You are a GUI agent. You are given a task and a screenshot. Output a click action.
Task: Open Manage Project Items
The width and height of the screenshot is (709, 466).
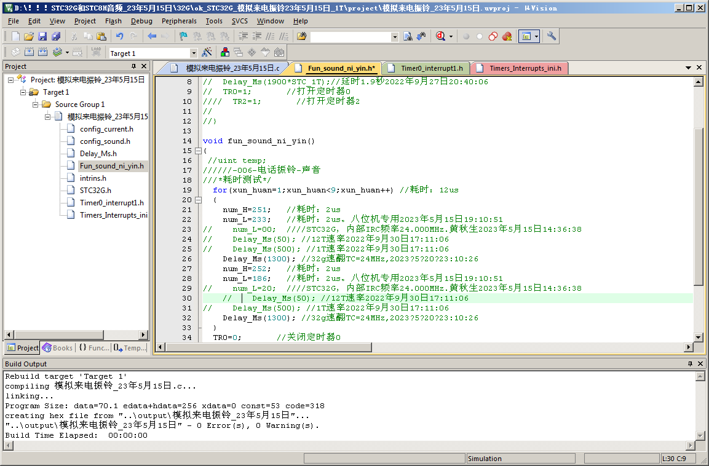pyautogui.click(x=224, y=52)
